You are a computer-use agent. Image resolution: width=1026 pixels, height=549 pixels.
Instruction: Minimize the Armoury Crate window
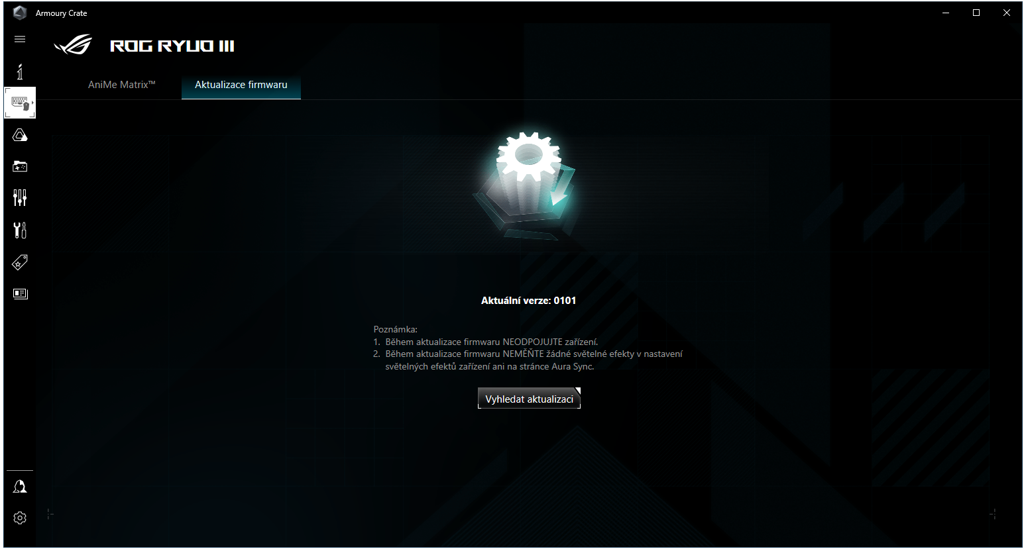click(x=946, y=13)
